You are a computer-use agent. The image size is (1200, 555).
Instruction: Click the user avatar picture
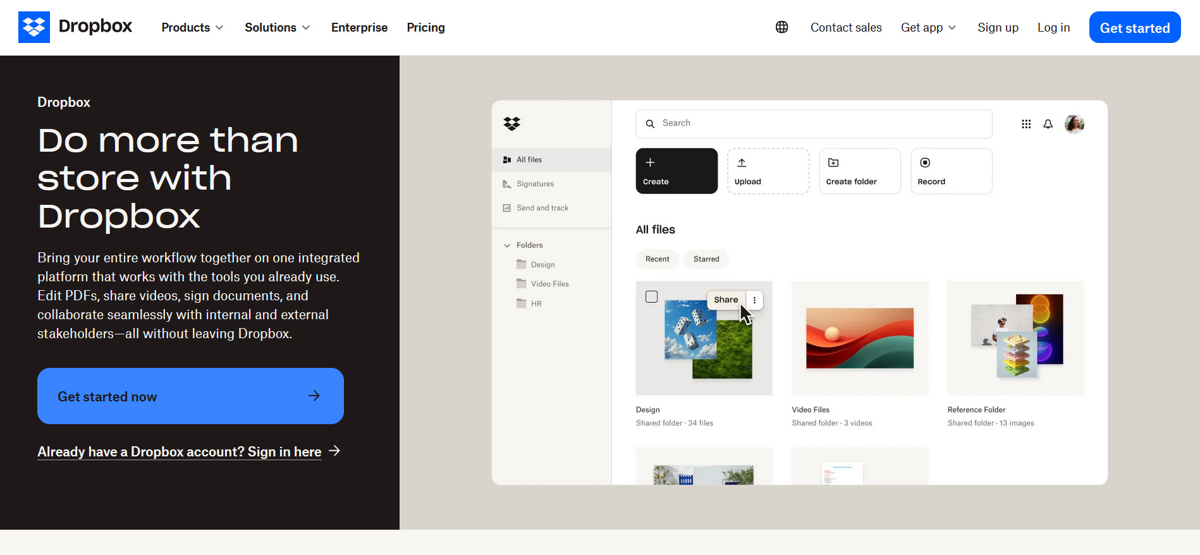click(x=1075, y=124)
